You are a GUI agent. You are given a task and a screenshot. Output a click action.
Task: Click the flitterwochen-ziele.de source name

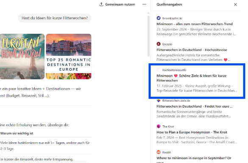pos(176,101)
